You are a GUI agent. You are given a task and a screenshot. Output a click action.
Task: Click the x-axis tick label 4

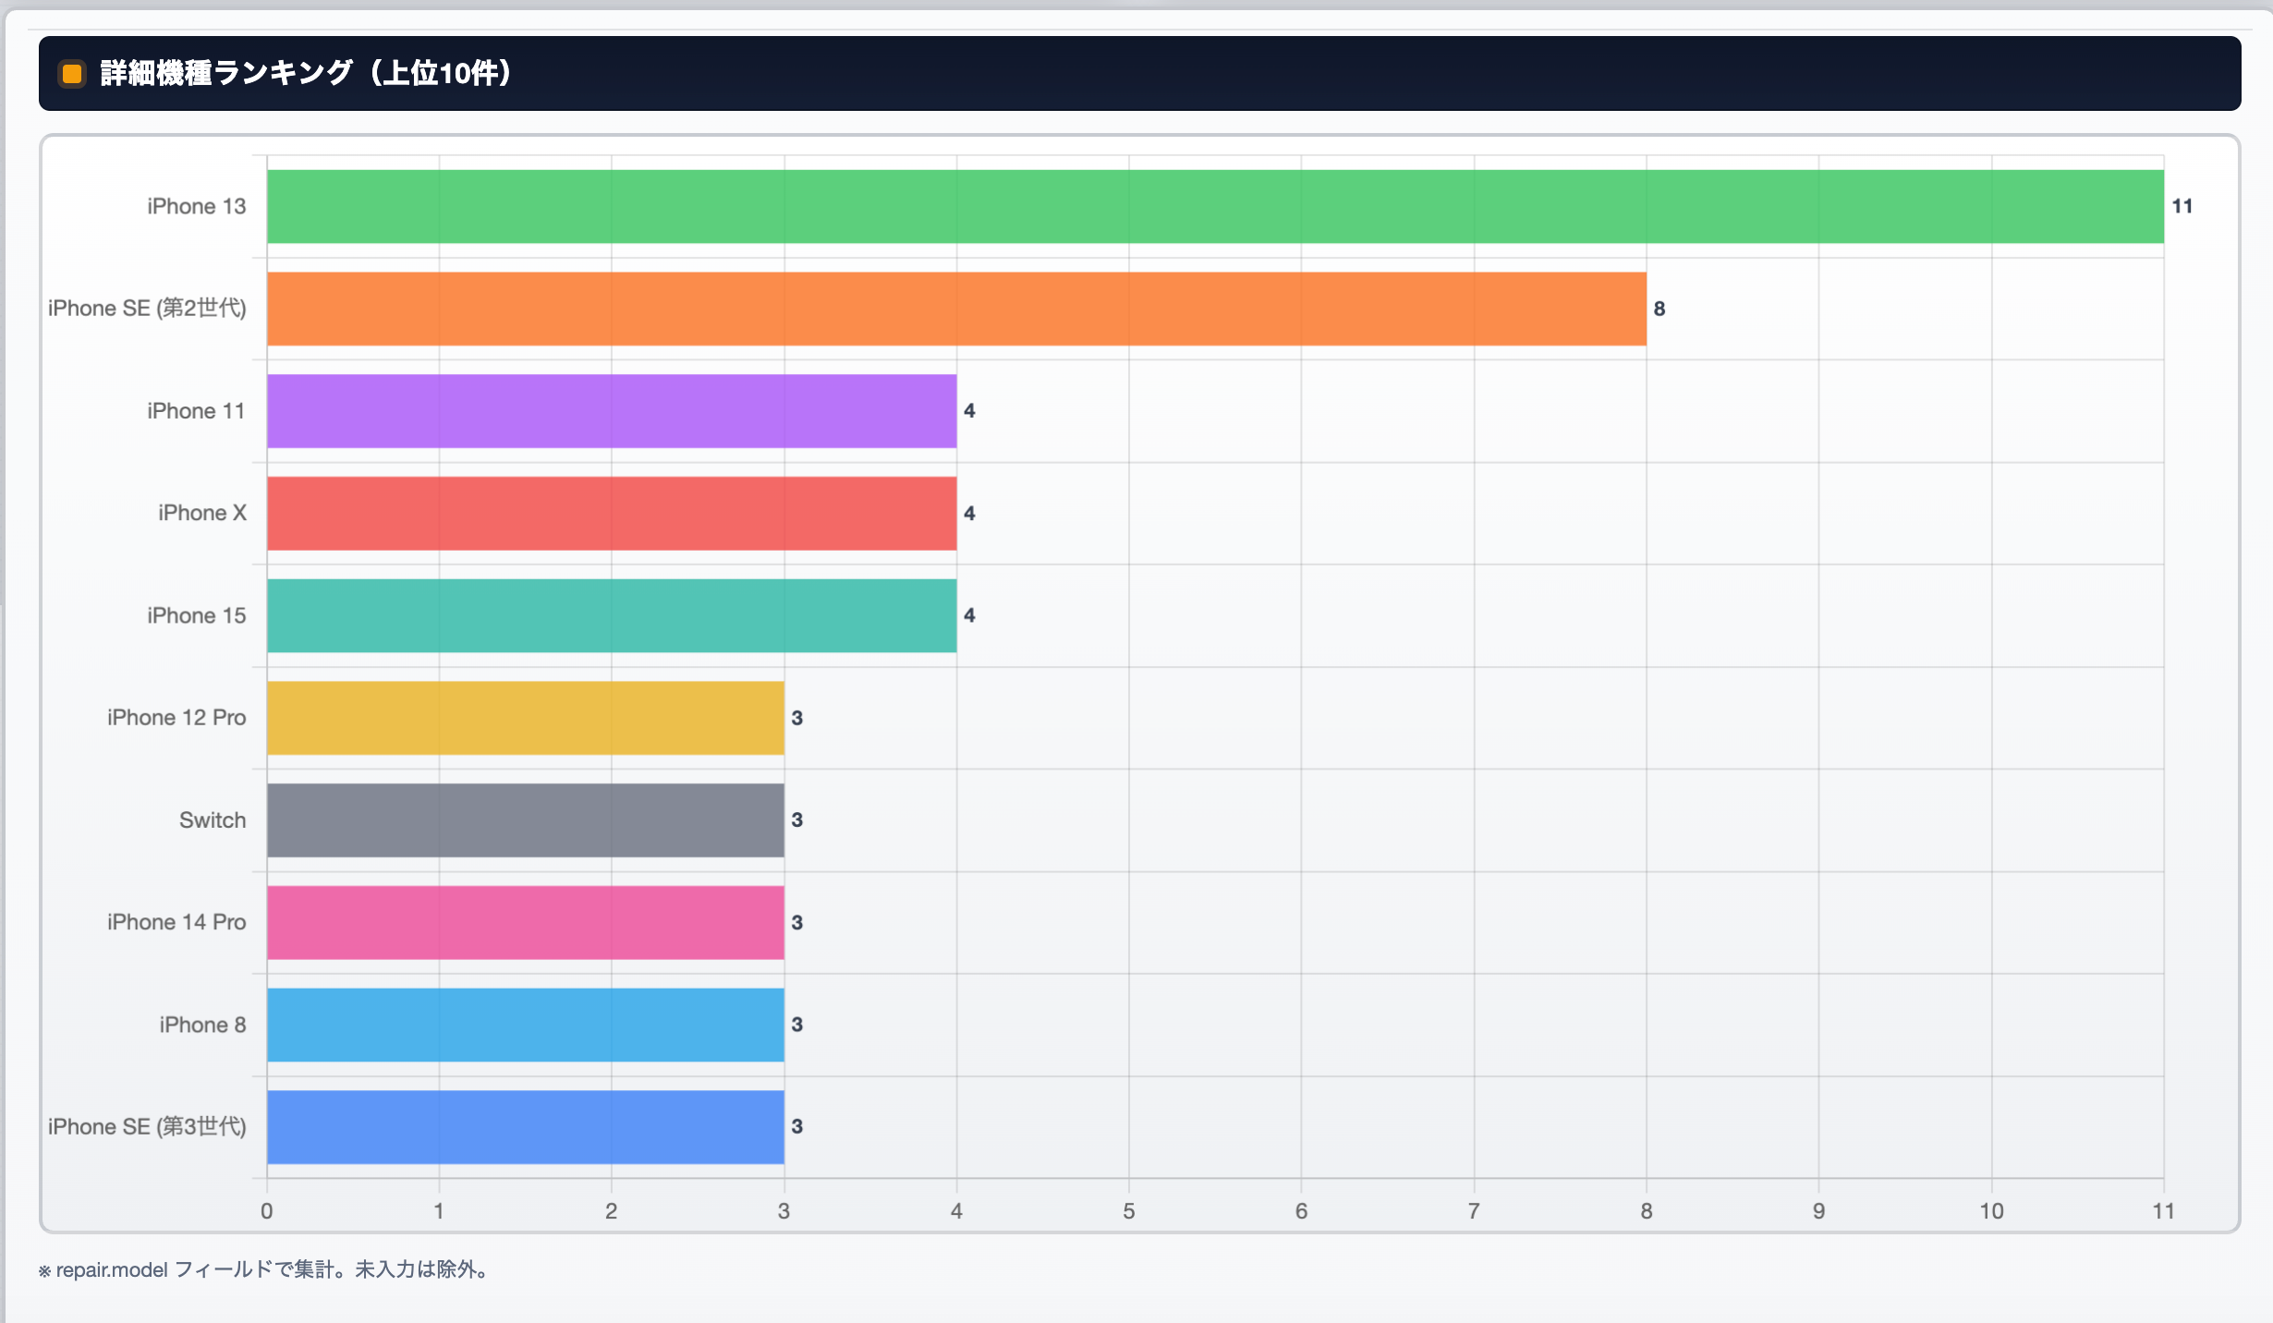pos(956,1211)
